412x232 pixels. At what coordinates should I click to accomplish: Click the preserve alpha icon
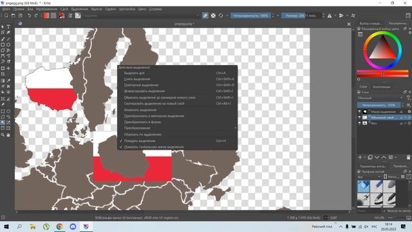(213, 15)
